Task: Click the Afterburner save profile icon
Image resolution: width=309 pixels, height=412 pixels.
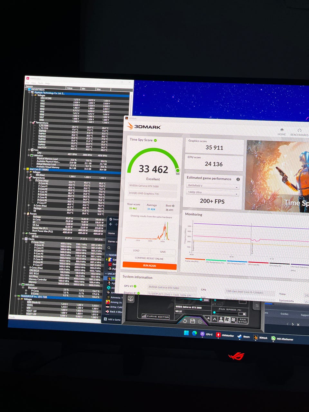Action: (192, 321)
